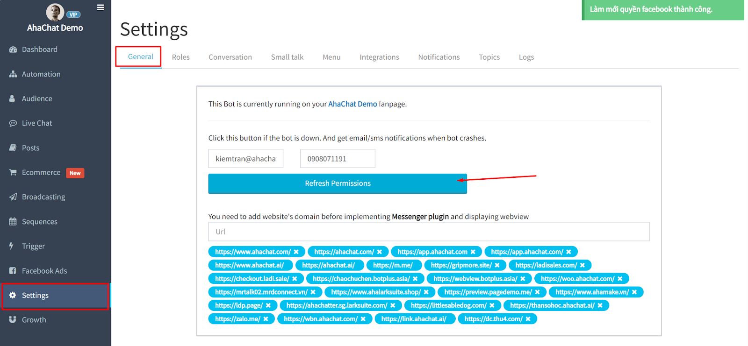Remove the https://www.ahamake.vn/ domain tag

click(635, 292)
